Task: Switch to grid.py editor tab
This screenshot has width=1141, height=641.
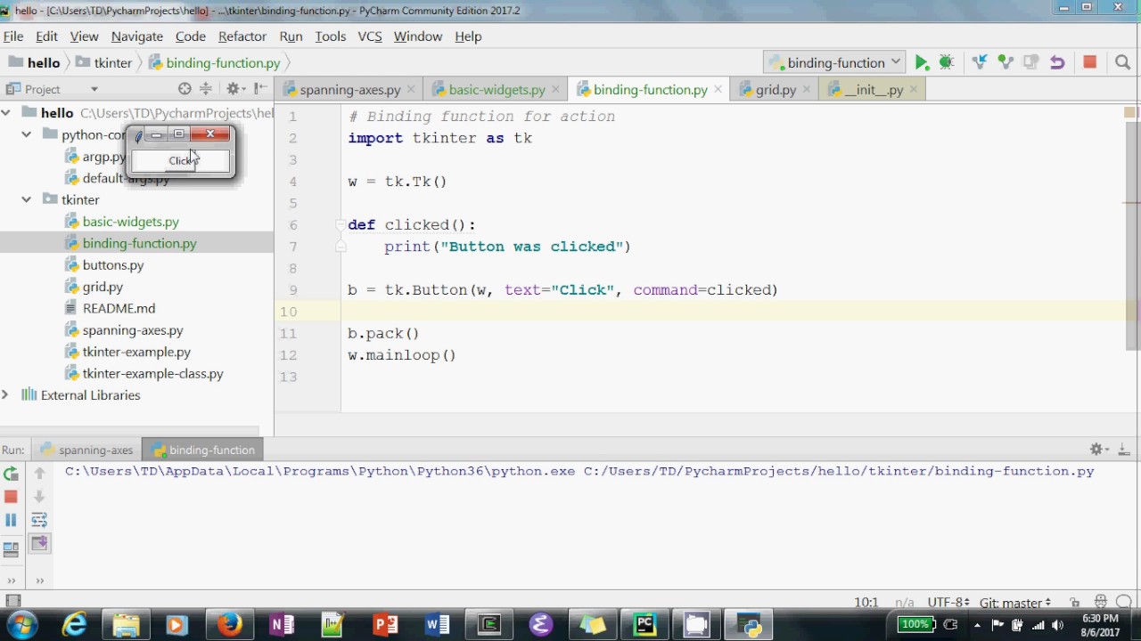Action: [x=776, y=90]
